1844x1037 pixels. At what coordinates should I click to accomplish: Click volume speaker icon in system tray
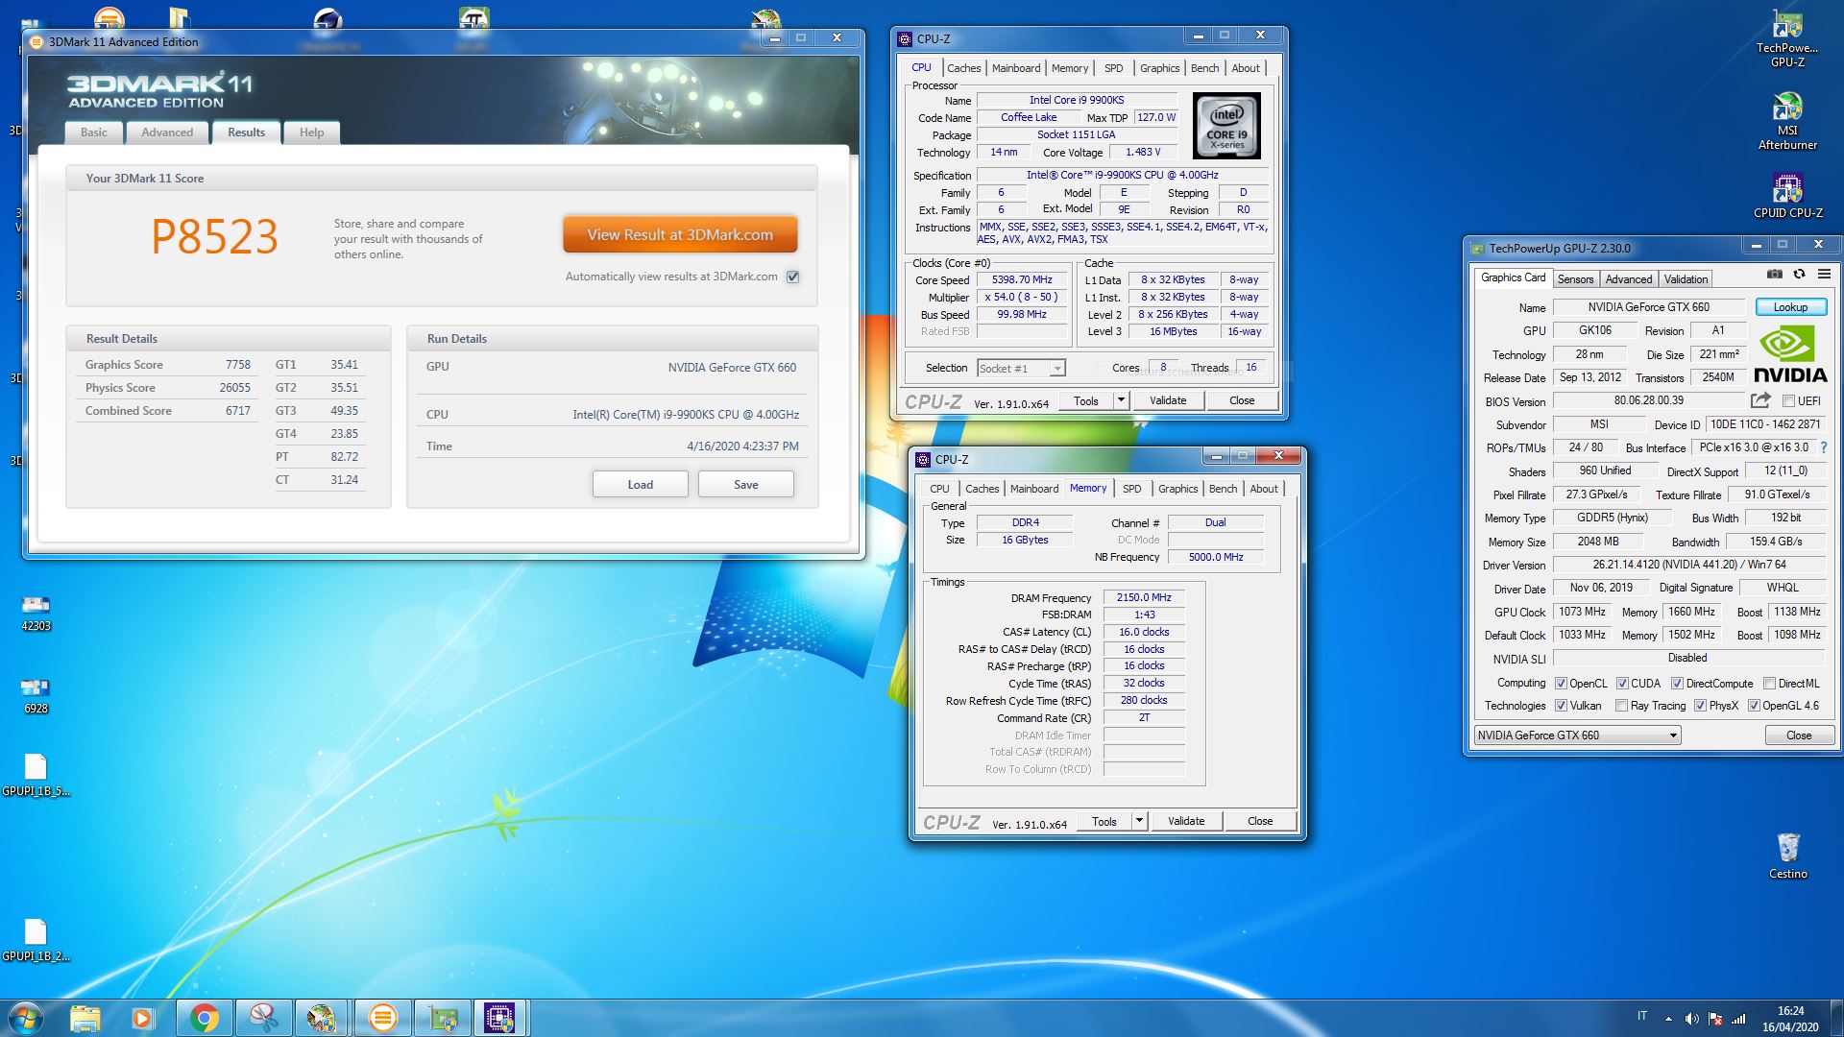(x=1691, y=1019)
